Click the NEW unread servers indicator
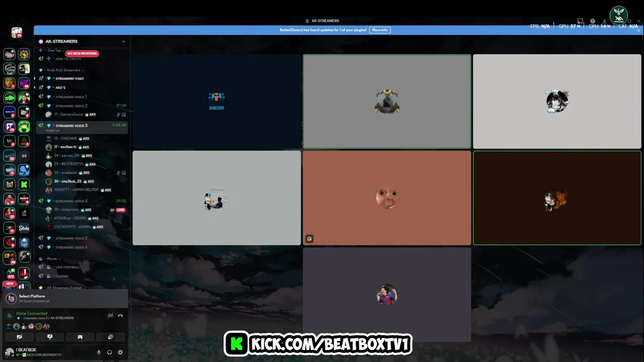Image resolution: width=644 pixels, height=362 pixels. click(10, 284)
